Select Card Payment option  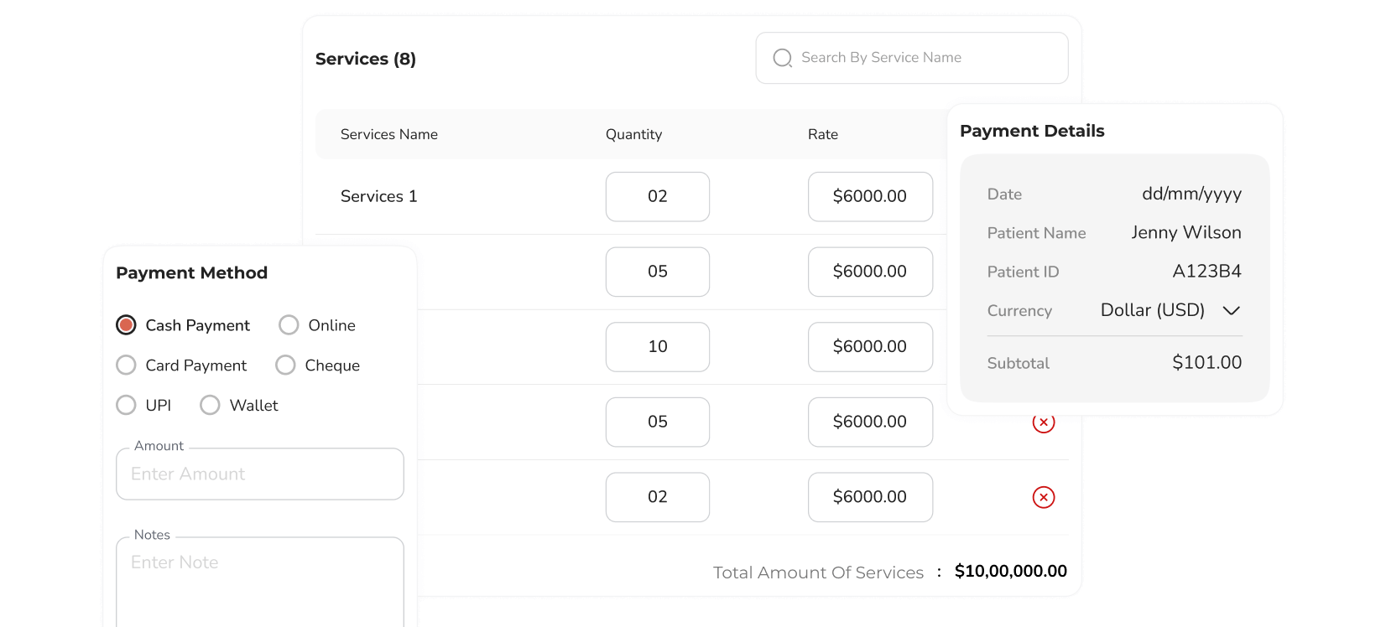pyautogui.click(x=126, y=365)
